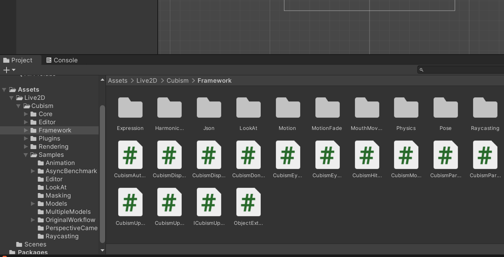Collapse the Samples folder tree
This screenshot has height=257, width=504.
pos(26,155)
